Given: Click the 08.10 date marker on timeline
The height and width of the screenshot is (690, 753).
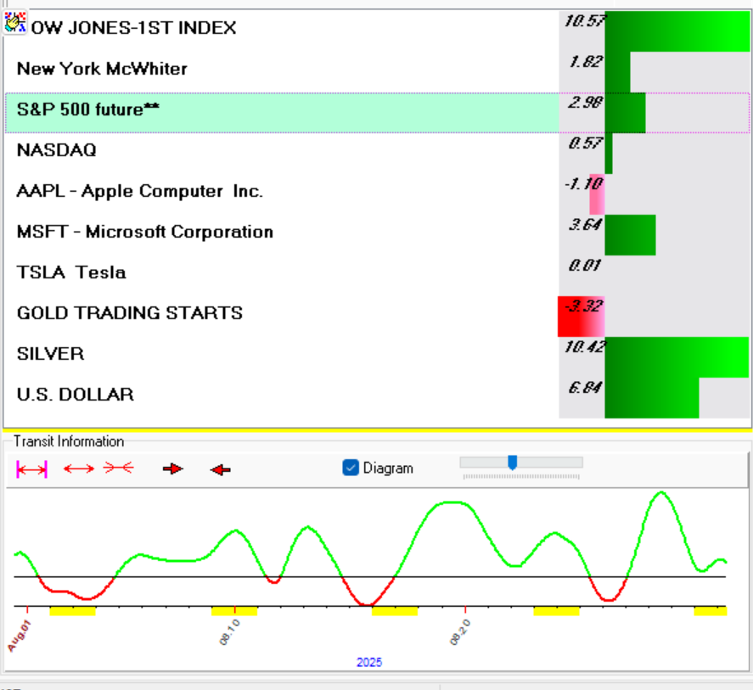Looking at the screenshot, I should [229, 632].
